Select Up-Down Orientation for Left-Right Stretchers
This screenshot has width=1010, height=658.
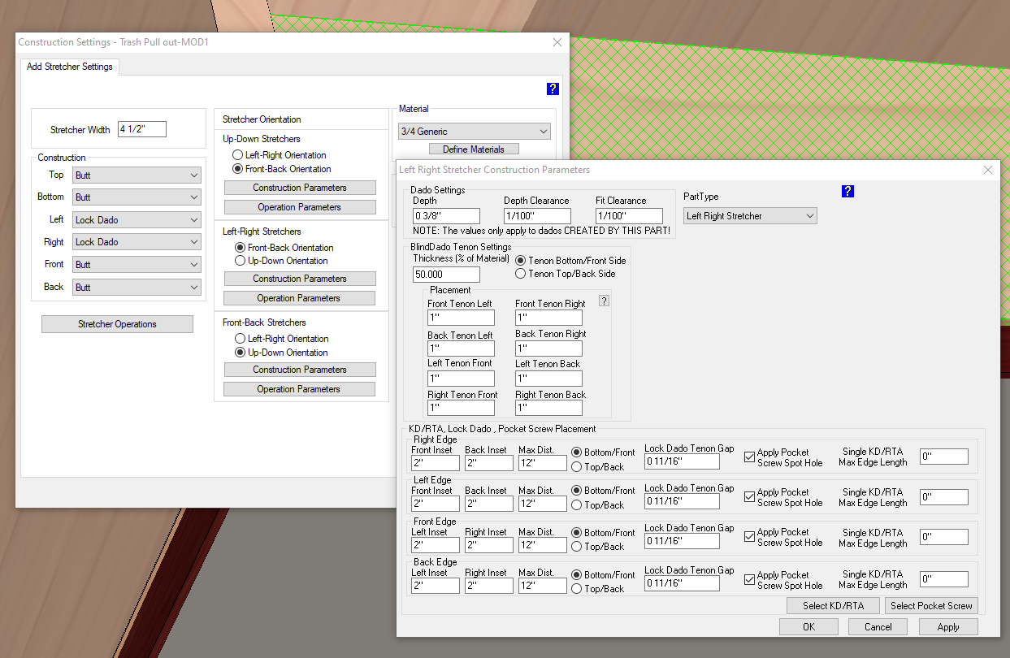[x=241, y=262]
